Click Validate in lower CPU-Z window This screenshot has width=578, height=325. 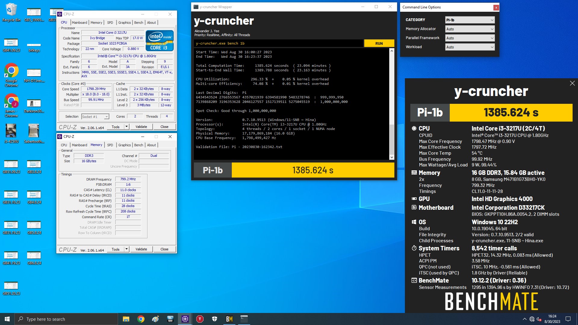click(x=141, y=249)
